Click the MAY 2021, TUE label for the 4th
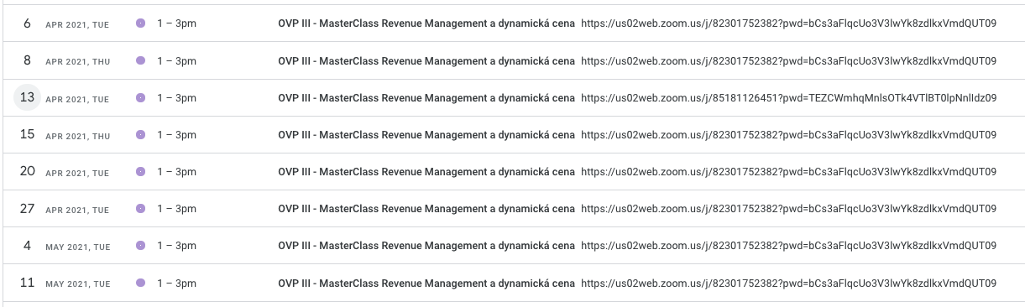Screen dimensions: 1025x307 click(78, 247)
